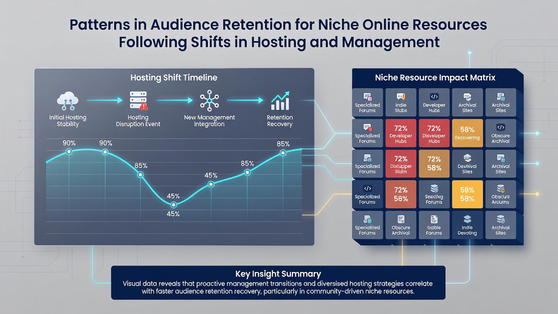Viewport: 558px width, 314px height.
Task: Click the network nodes icon for New Management Integration
Action: click(x=209, y=101)
